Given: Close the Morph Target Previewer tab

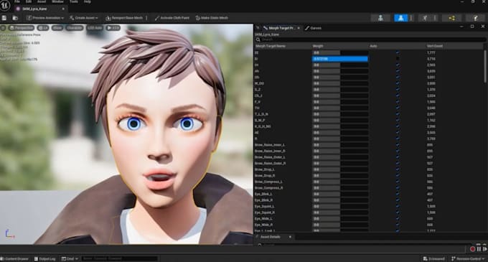Looking at the screenshot, I should click(299, 28).
